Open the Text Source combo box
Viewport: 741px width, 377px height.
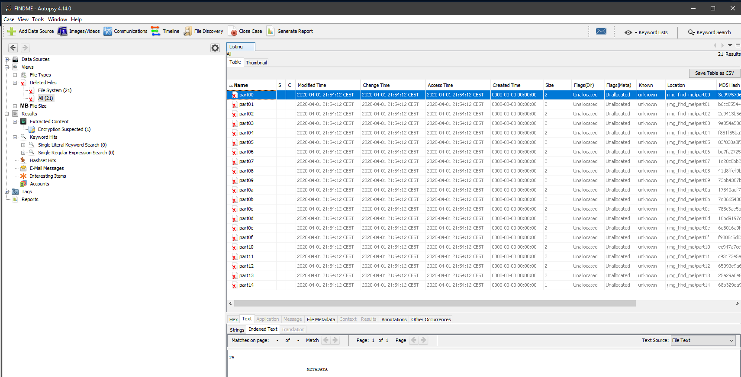click(x=703, y=340)
